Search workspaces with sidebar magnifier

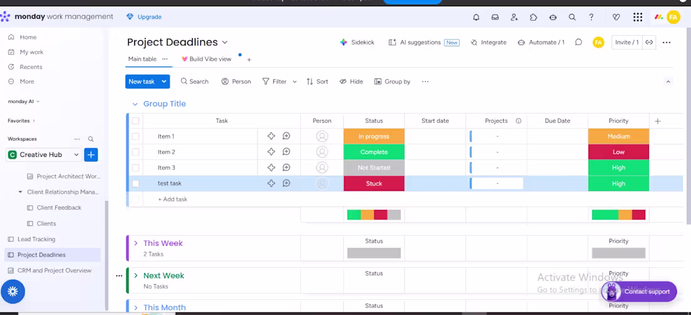click(91, 139)
